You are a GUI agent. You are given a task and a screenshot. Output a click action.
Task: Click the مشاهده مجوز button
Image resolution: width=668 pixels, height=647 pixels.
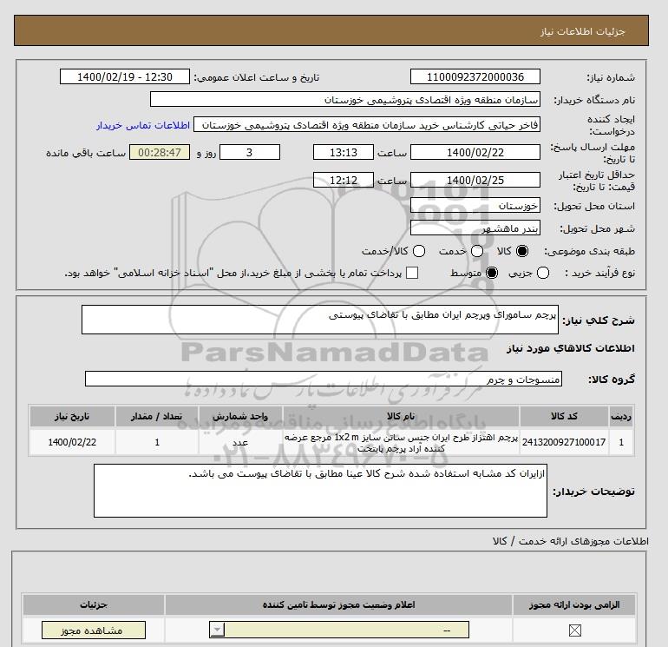pyautogui.click(x=94, y=630)
